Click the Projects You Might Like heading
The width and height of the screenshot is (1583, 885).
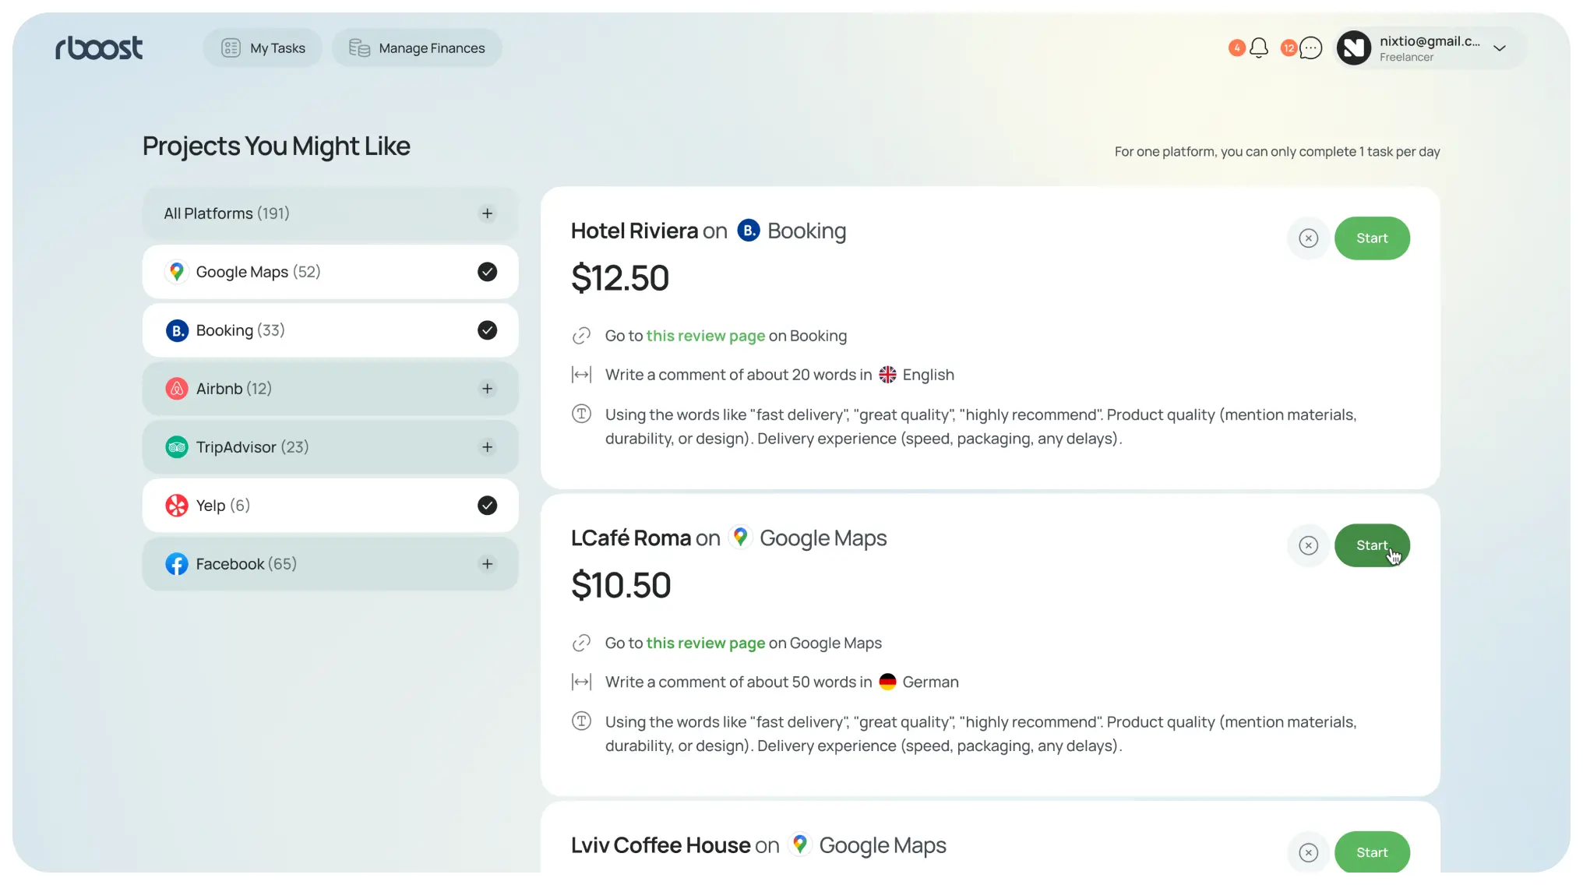click(x=277, y=146)
